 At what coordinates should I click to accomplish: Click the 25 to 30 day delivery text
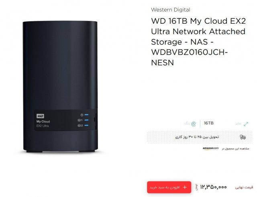pyautogui.click(x=197, y=137)
